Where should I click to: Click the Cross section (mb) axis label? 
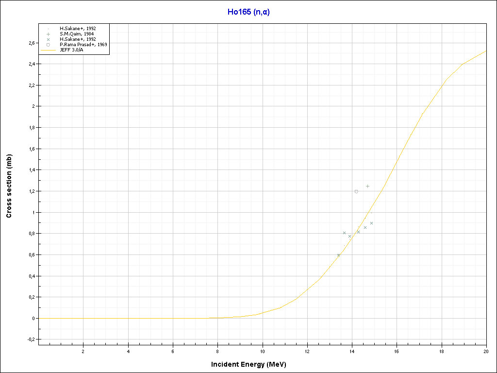(9, 186)
